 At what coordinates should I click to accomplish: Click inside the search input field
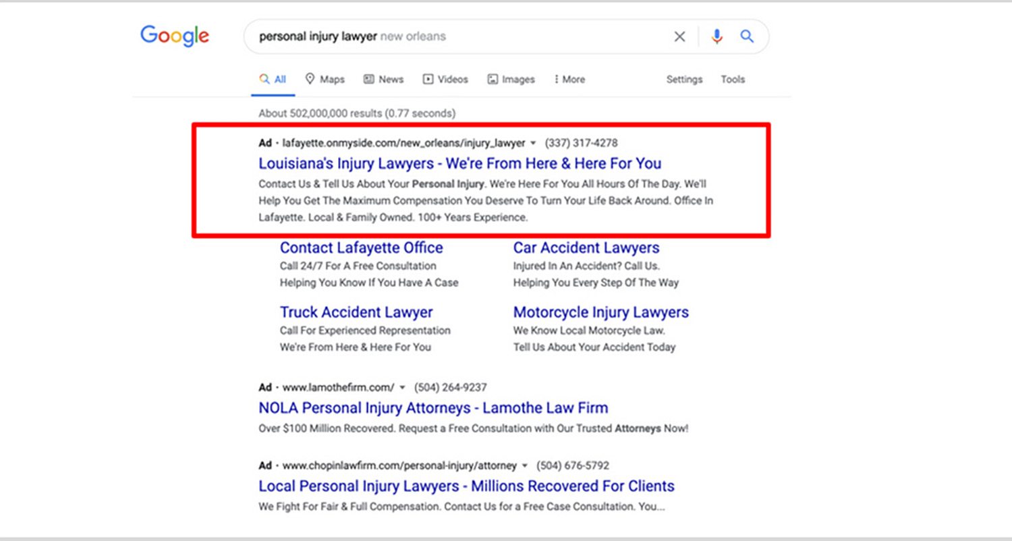tap(472, 36)
